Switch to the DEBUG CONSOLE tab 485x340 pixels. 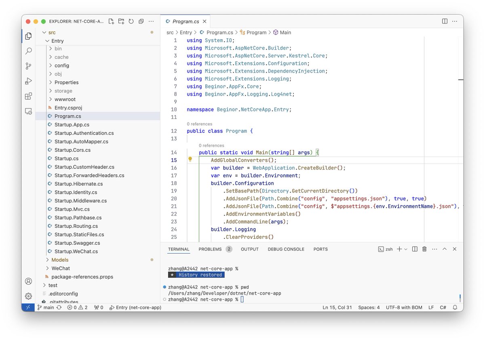(286, 249)
